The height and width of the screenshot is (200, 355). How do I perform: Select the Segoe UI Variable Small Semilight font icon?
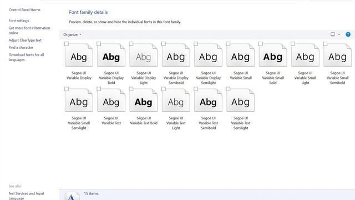[79, 100]
